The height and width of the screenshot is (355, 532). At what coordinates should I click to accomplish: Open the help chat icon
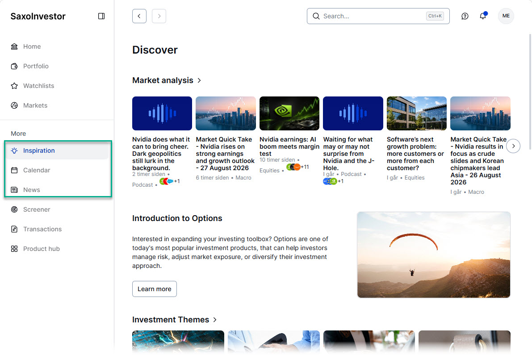pos(465,16)
